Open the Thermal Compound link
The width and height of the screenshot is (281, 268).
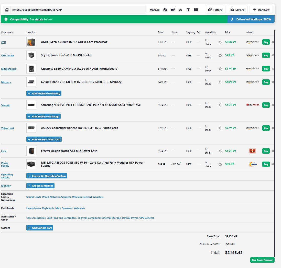point(89,218)
